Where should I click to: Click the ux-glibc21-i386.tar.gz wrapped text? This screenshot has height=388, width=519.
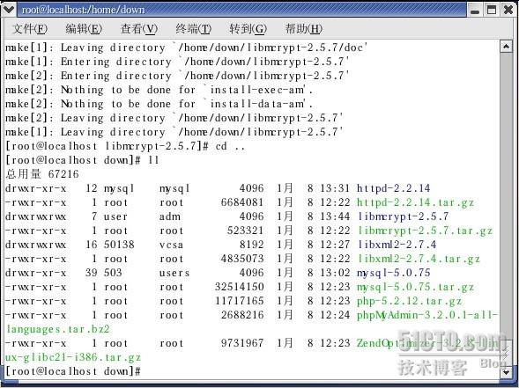point(73,357)
